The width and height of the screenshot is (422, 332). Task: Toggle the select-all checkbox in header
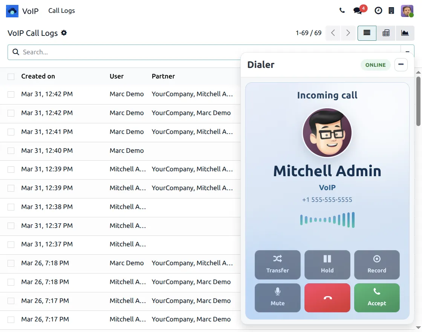click(x=11, y=77)
